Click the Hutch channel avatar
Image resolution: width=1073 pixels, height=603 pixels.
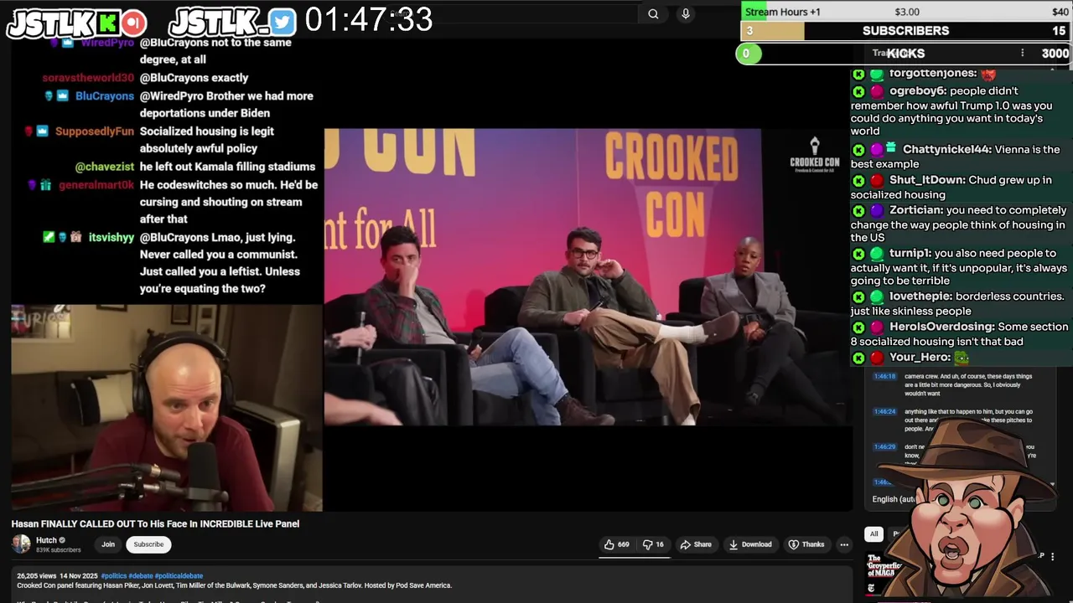point(21,544)
